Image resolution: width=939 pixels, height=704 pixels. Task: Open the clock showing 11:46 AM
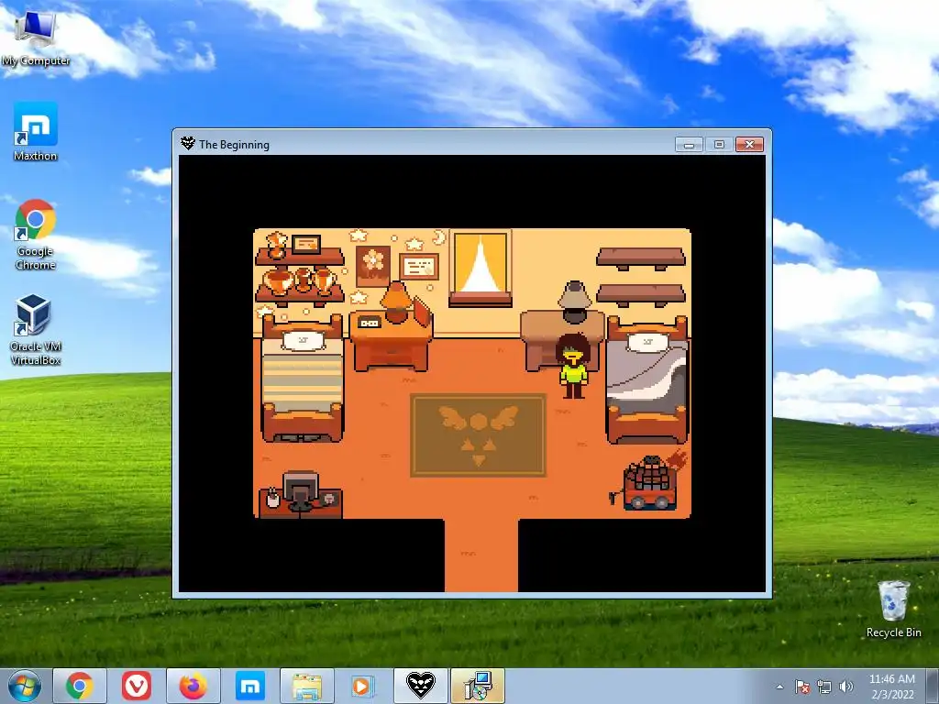[892, 687]
